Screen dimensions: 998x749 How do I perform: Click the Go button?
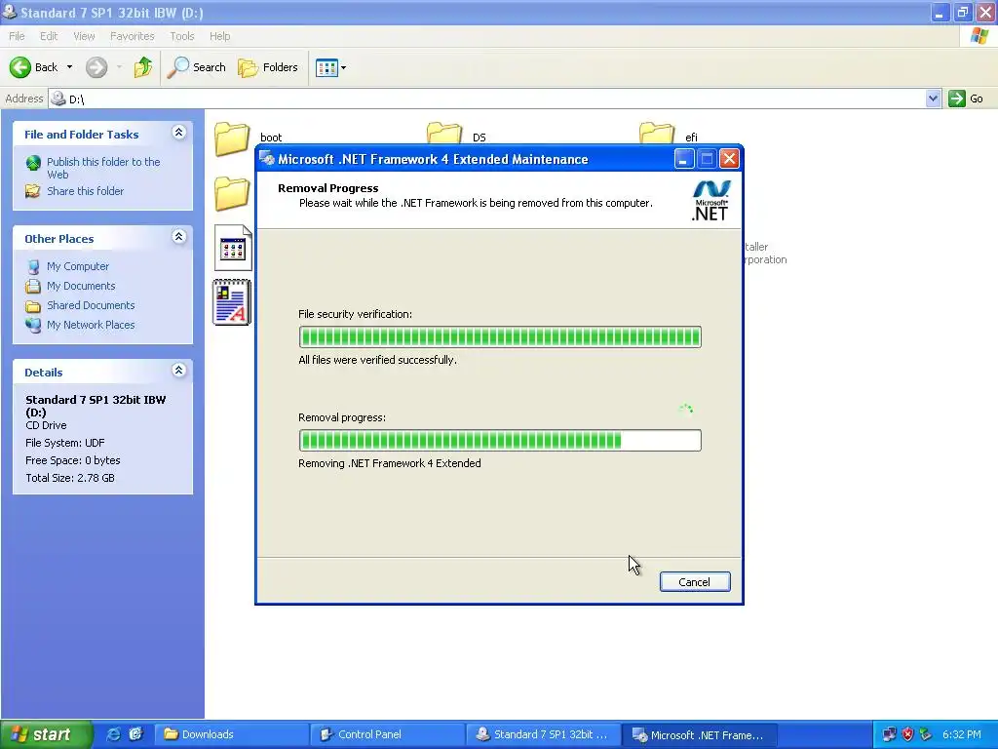(x=966, y=99)
